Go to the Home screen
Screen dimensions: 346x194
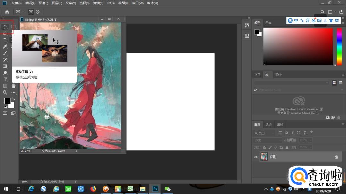pyautogui.click(x=7, y=12)
